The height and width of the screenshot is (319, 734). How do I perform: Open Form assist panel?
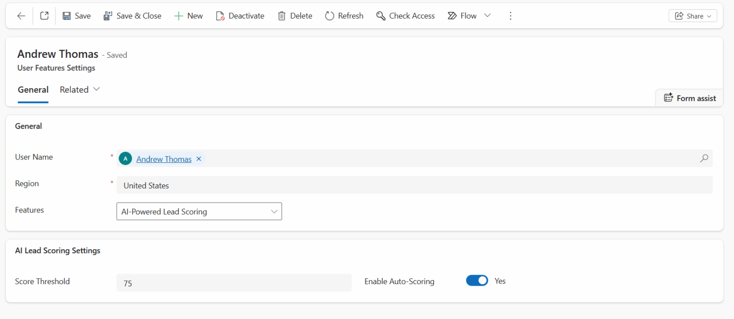click(690, 98)
